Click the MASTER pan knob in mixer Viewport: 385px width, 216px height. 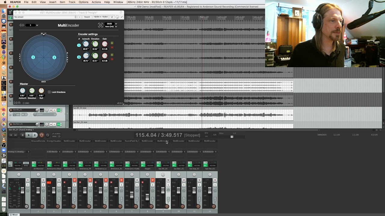19,174
